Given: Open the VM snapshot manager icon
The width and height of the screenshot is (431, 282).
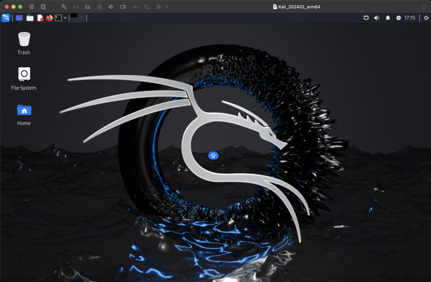Looking at the screenshot, I should tap(43, 7).
